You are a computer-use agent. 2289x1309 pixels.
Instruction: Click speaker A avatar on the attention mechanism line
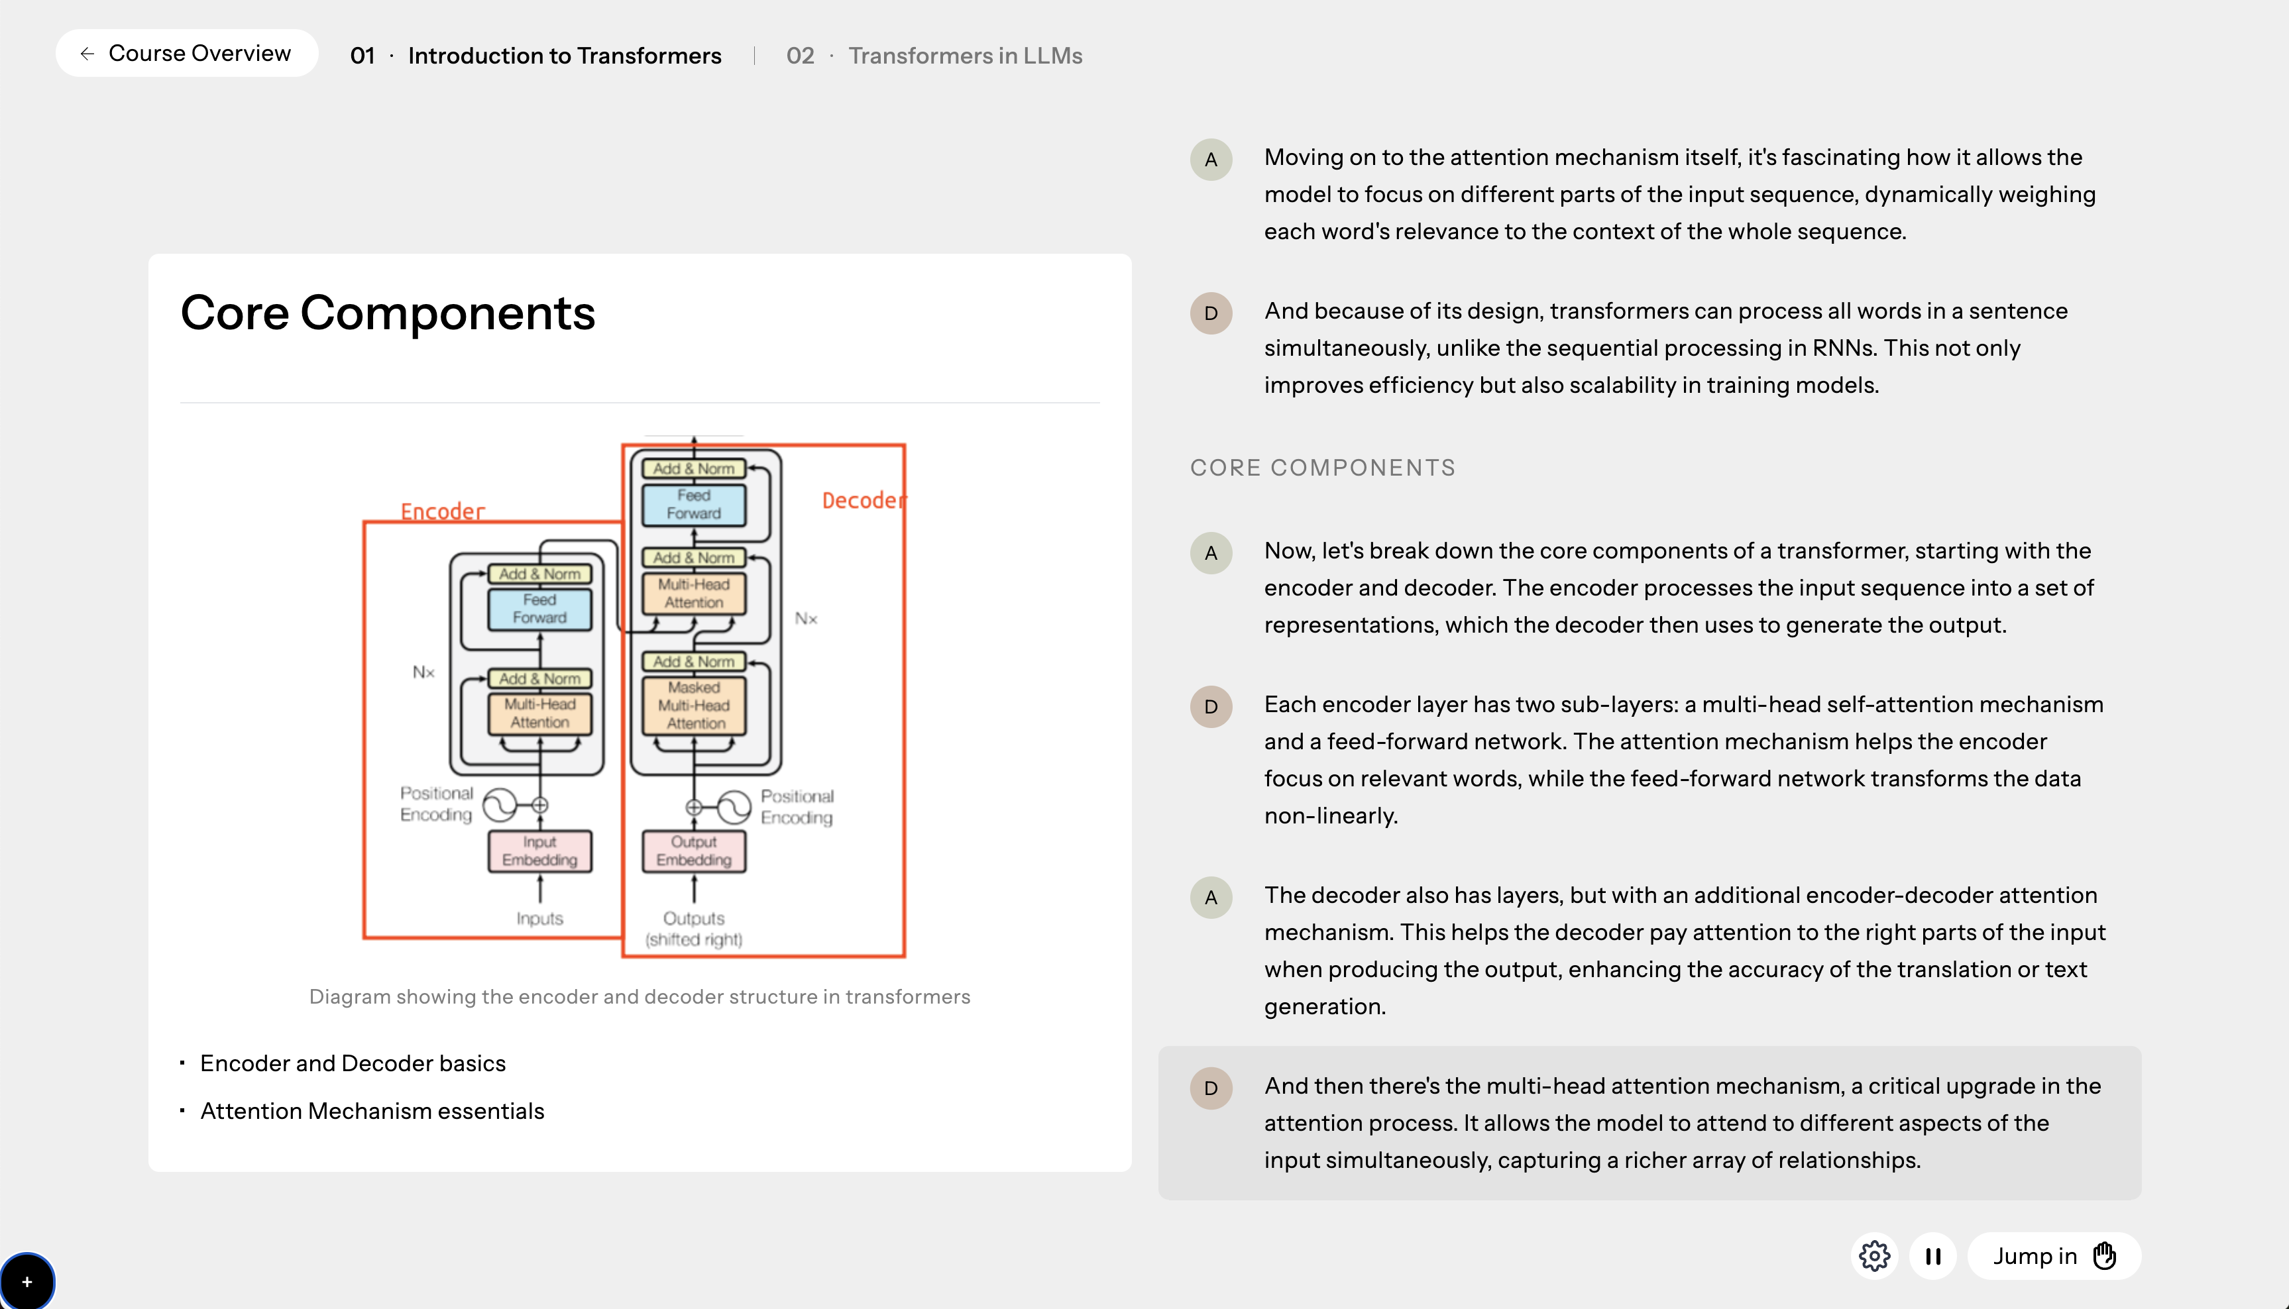[1211, 160]
